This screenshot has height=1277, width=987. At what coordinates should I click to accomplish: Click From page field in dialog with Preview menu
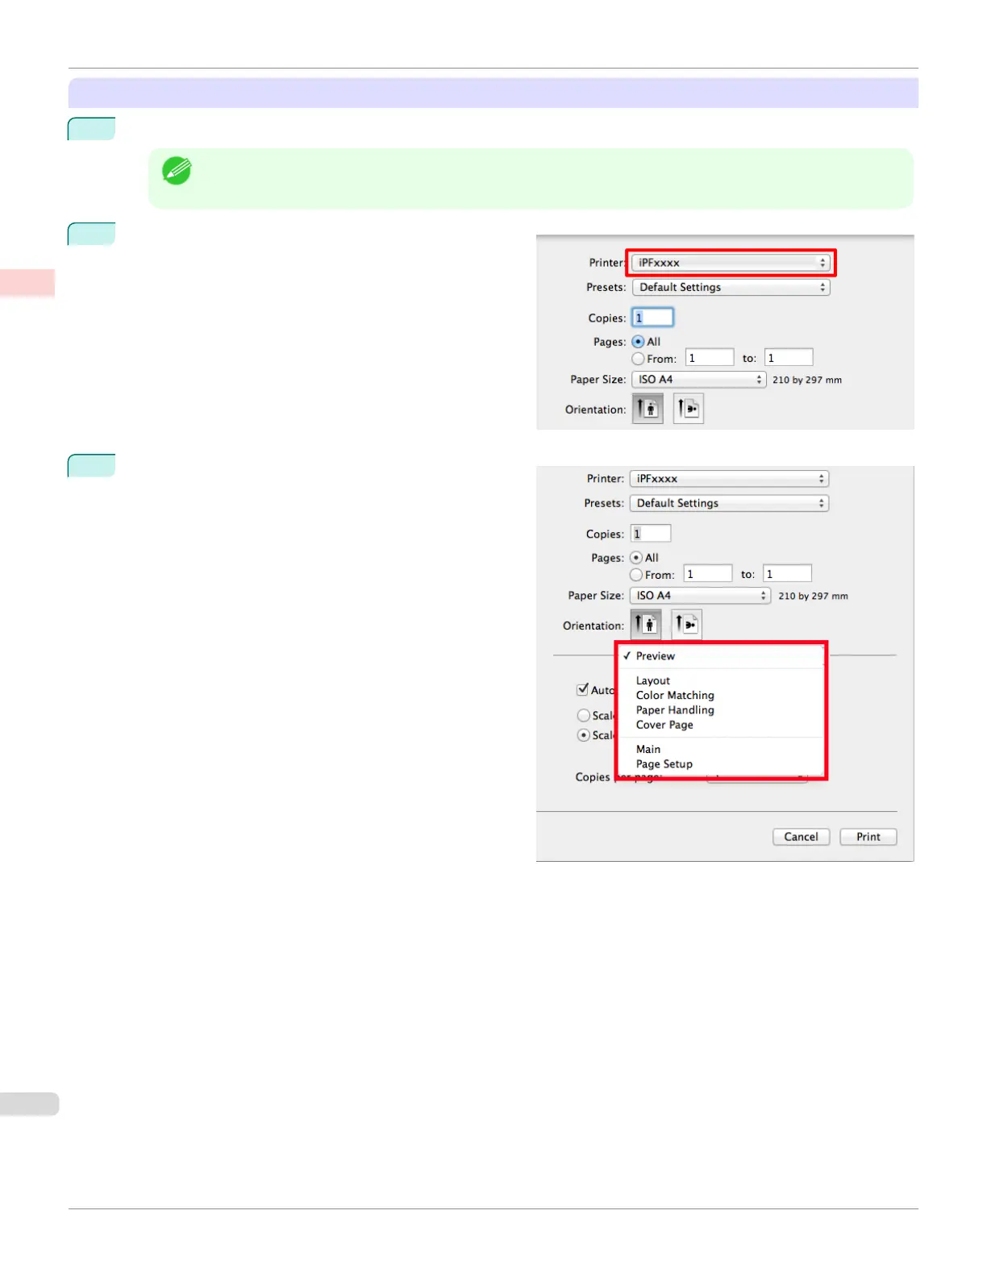(x=708, y=574)
